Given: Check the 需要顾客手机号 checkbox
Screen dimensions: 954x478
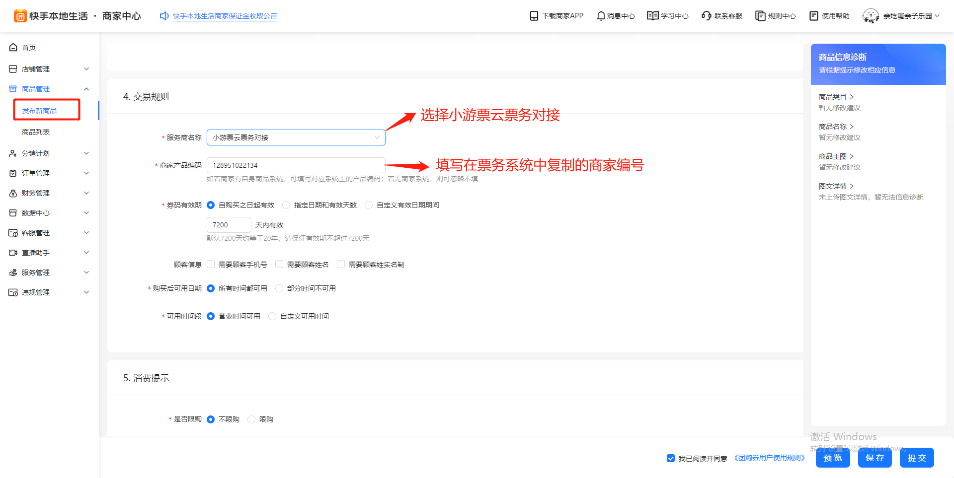Looking at the screenshot, I should pyautogui.click(x=211, y=265).
